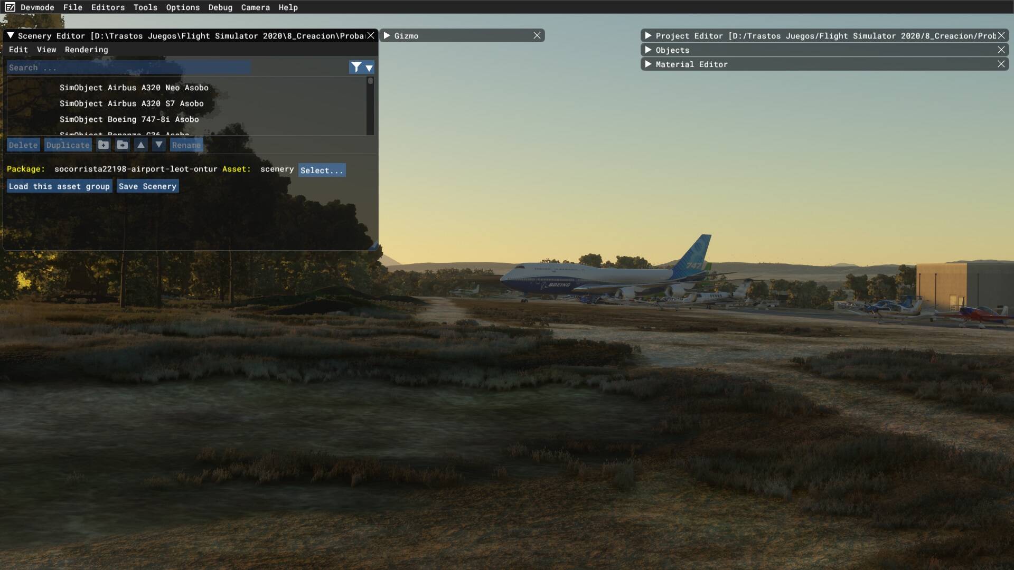Viewport: 1014px width, 570px height.
Task: Move selected object down the list
Action: pyautogui.click(x=159, y=145)
